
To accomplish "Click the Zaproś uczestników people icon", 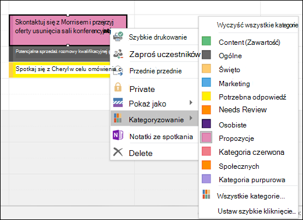I will pos(118,54).
